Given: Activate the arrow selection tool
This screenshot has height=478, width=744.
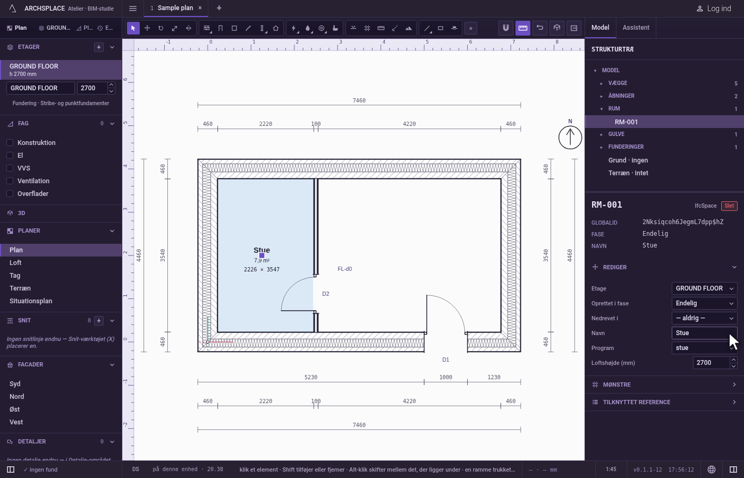Looking at the screenshot, I should (133, 28).
